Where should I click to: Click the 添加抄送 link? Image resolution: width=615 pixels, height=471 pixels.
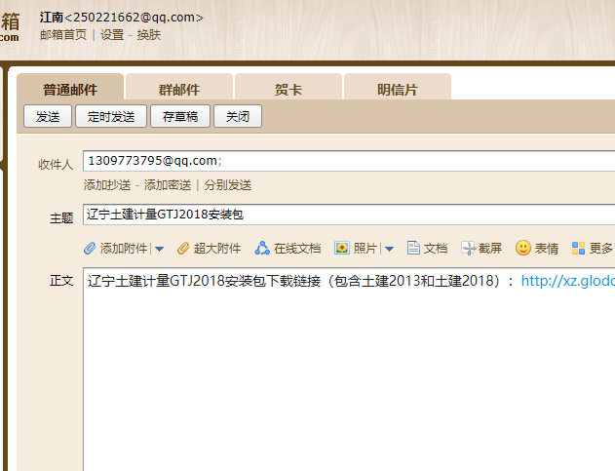(x=107, y=185)
